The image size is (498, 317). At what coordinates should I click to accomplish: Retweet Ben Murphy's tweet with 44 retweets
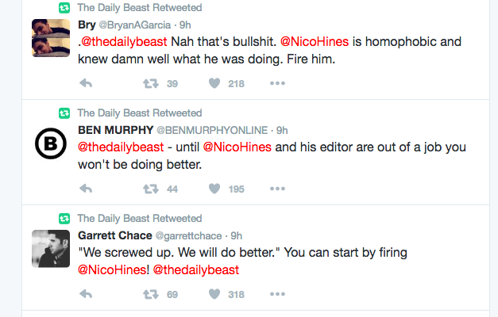[x=149, y=189]
